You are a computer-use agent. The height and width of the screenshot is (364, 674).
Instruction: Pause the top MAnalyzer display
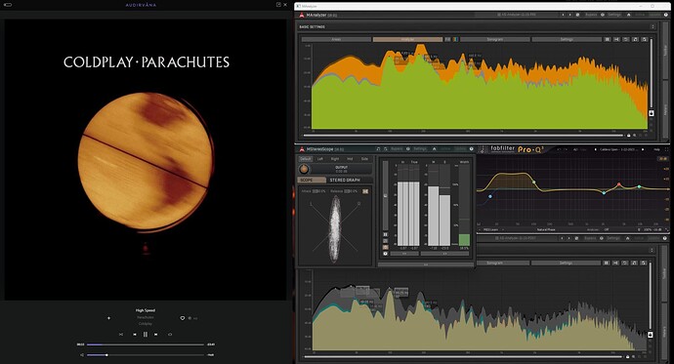click(608, 39)
